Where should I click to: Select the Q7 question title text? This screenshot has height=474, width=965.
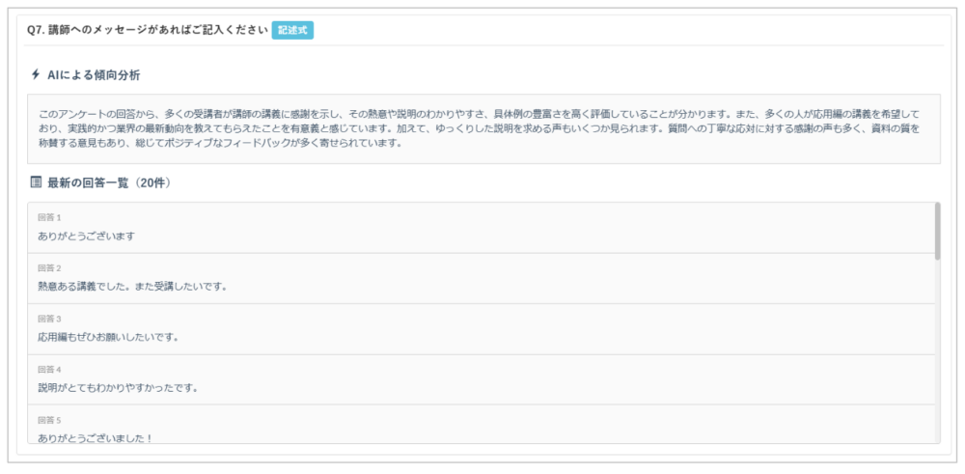(x=147, y=30)
